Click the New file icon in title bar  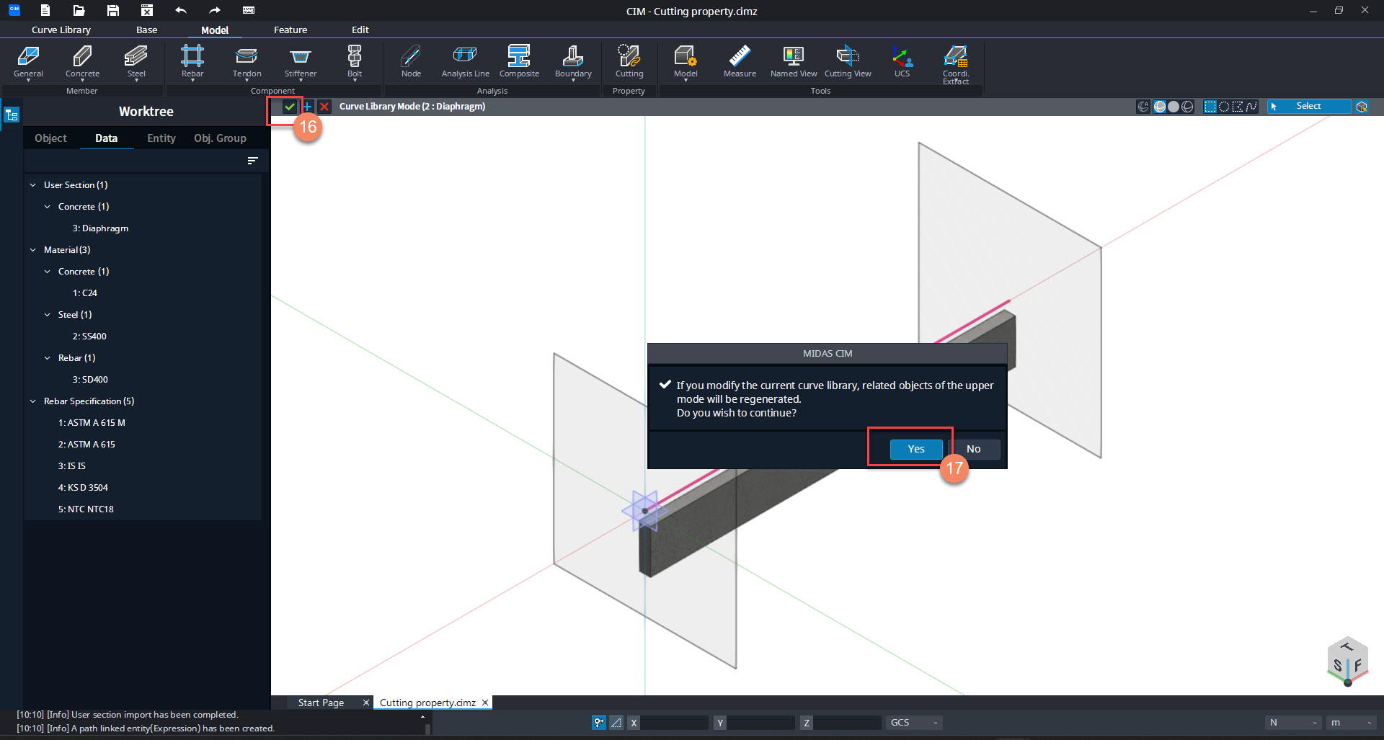45,10
